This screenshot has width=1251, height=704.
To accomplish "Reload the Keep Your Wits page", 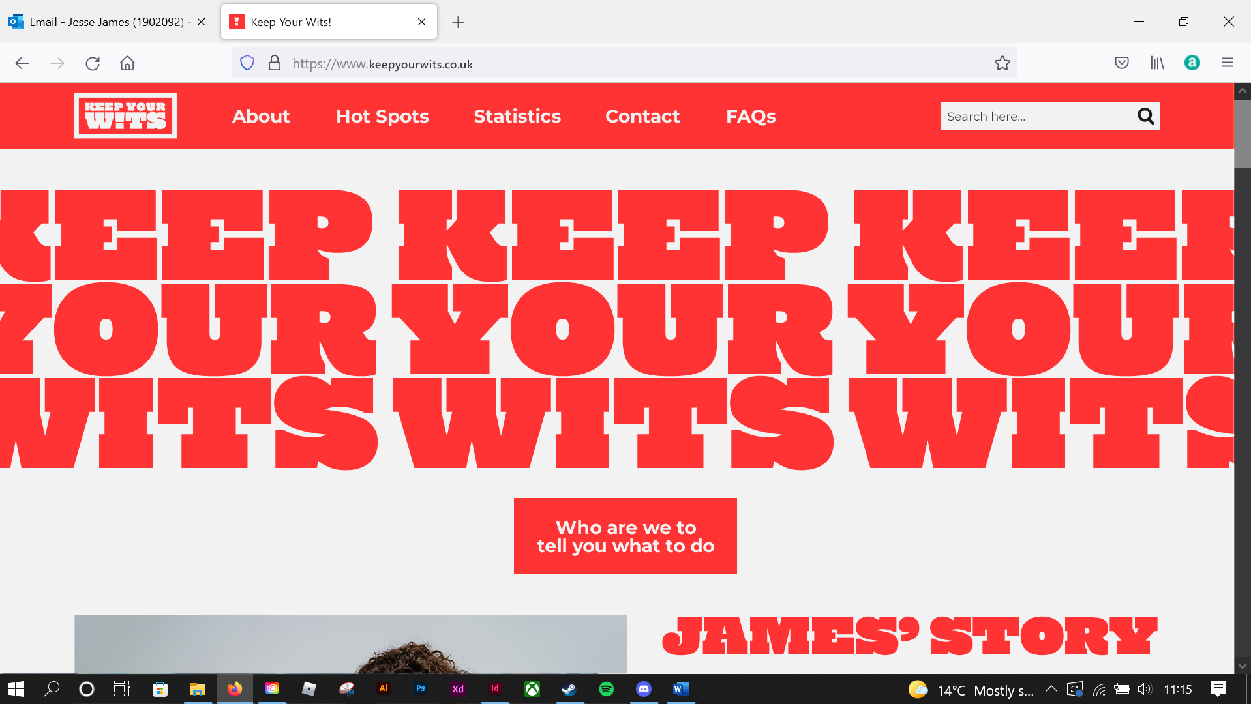I will point(93,63).
